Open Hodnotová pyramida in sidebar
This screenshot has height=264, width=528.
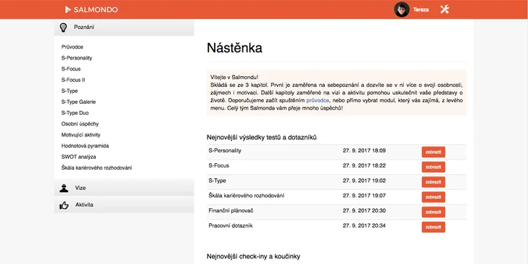coord(85,146)
